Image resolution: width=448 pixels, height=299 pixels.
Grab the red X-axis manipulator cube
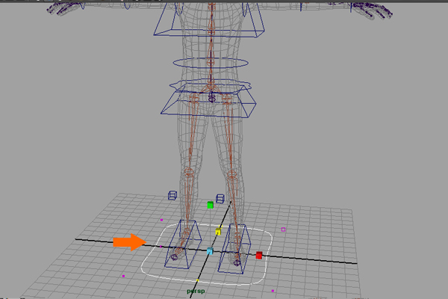click(x=259, y=255)
